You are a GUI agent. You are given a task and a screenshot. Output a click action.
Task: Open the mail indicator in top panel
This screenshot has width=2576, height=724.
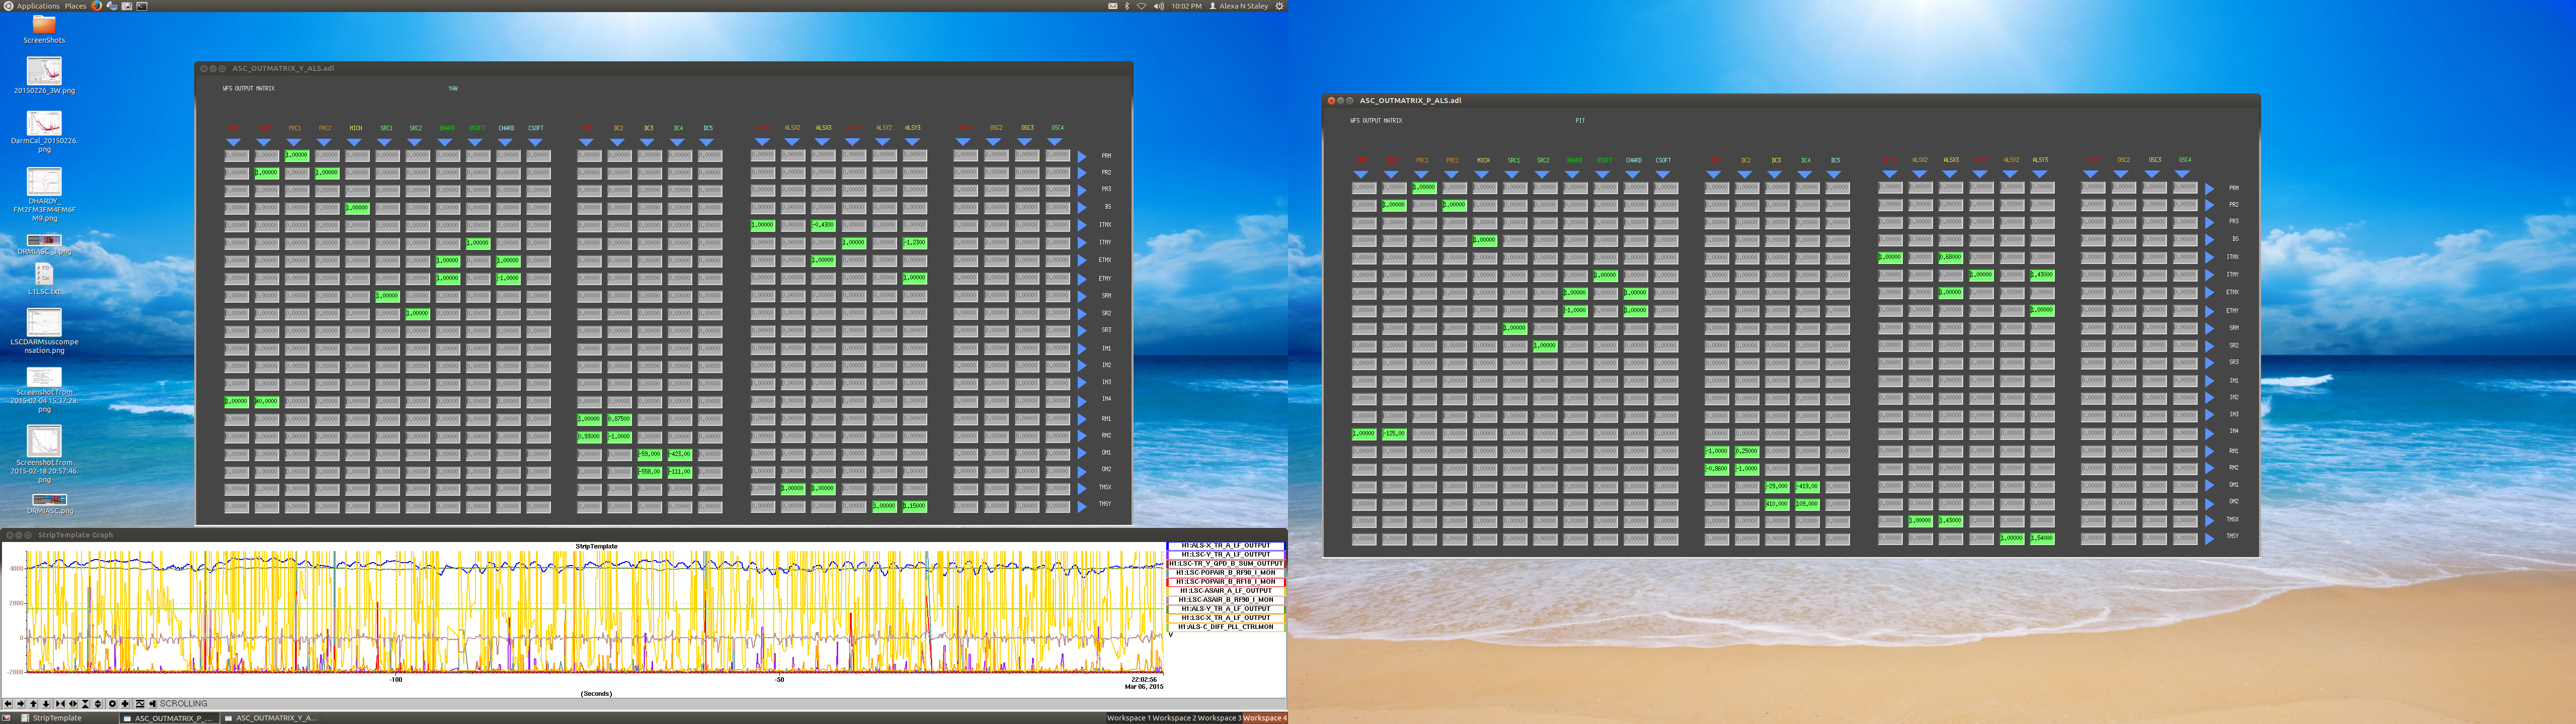(1113, 6)
